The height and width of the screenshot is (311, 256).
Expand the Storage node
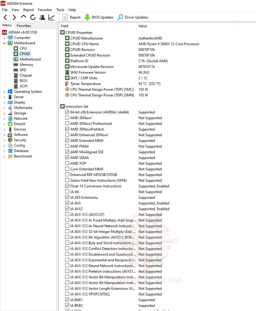point(4,113)
